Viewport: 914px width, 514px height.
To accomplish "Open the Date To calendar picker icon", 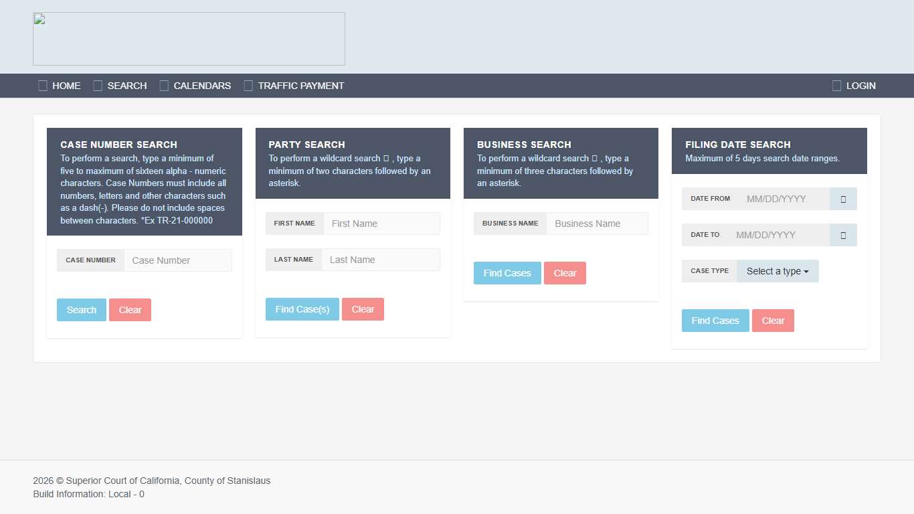I will pos(843,235).
